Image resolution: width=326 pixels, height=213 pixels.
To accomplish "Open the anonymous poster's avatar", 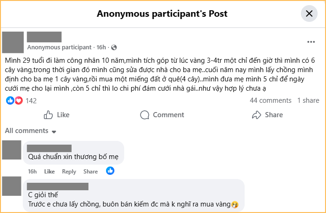I will point(13,42).
